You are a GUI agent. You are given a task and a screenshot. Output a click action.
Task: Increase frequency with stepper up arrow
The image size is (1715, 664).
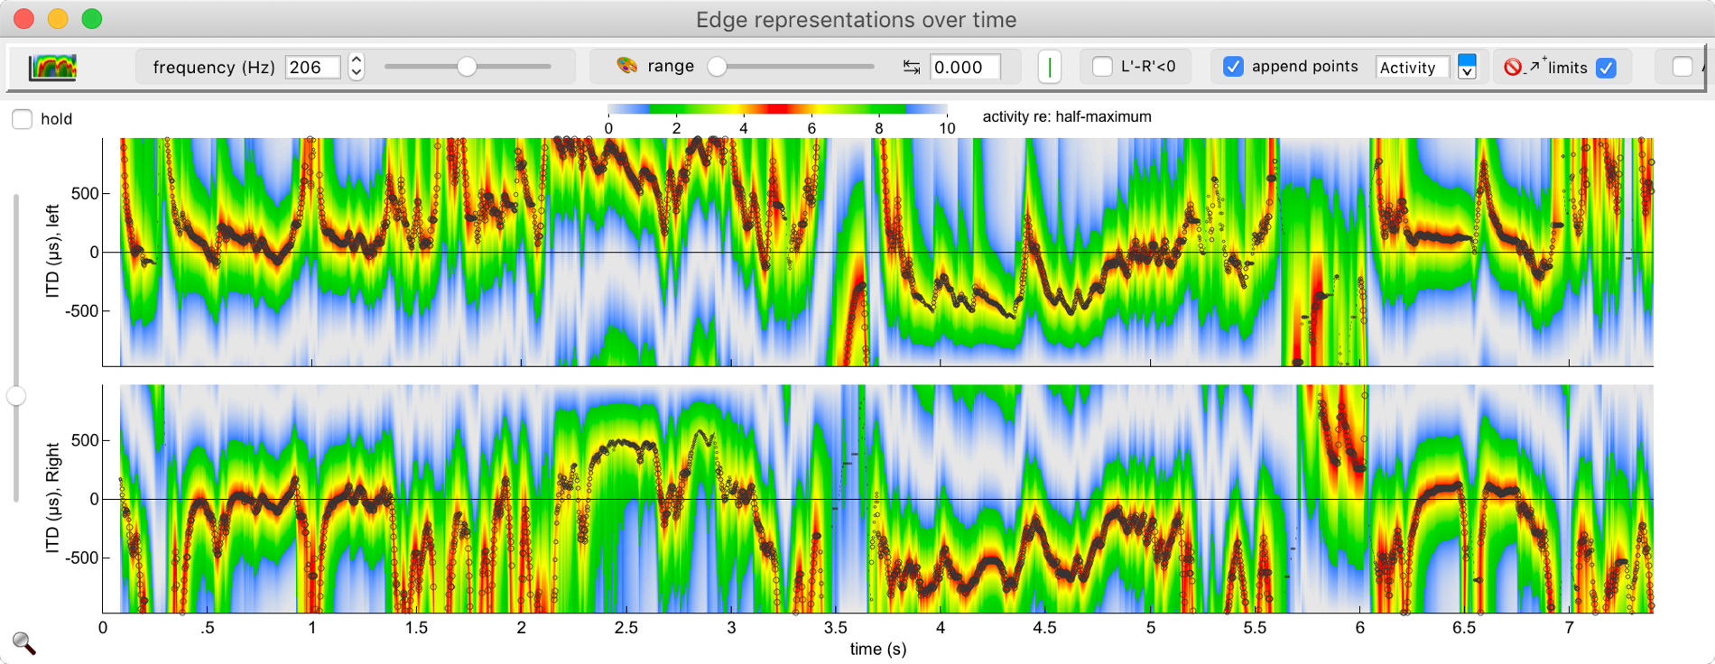click(357, 60)
